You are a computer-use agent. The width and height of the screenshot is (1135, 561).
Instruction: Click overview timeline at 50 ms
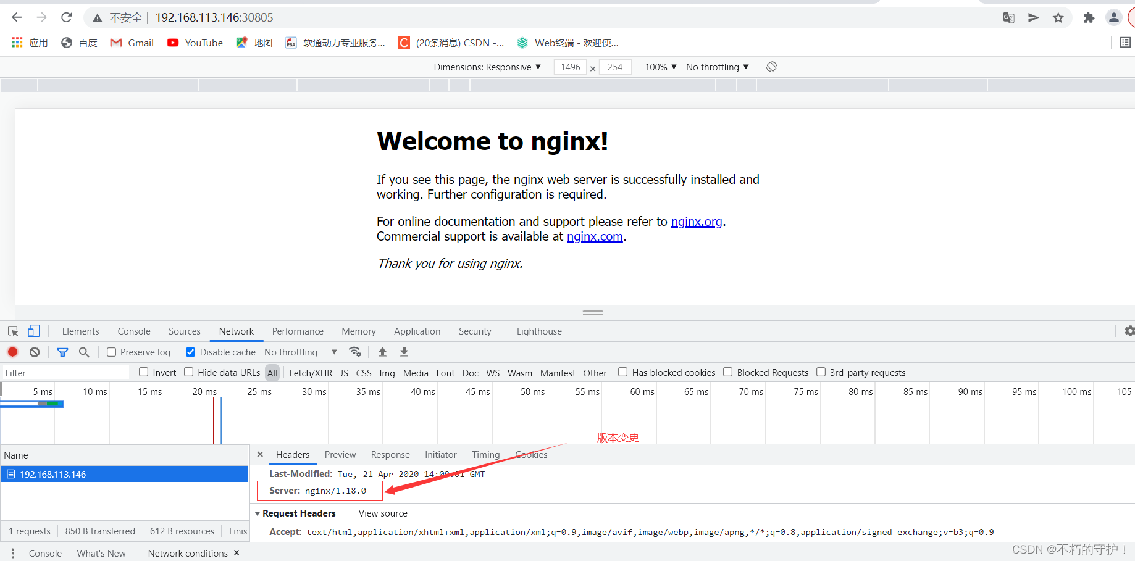(x=532, y=392)
